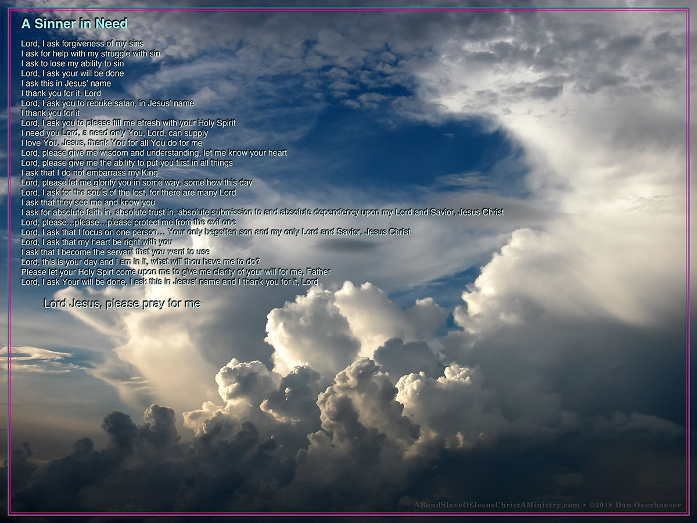
Task: Click the line about rebuking satan
Action: pos(107,103)
